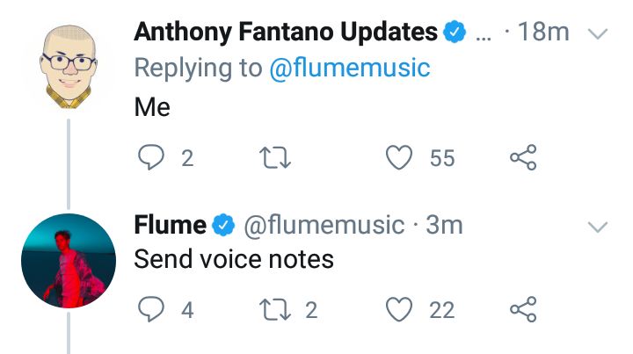Like the "Me" tweet with 55 likes
The width and height of the screenshot is (633, 354).
click(x=400, y=158)
